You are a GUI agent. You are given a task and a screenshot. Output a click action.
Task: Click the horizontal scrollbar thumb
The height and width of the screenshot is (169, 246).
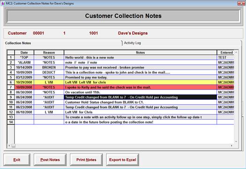pos(14,146)
